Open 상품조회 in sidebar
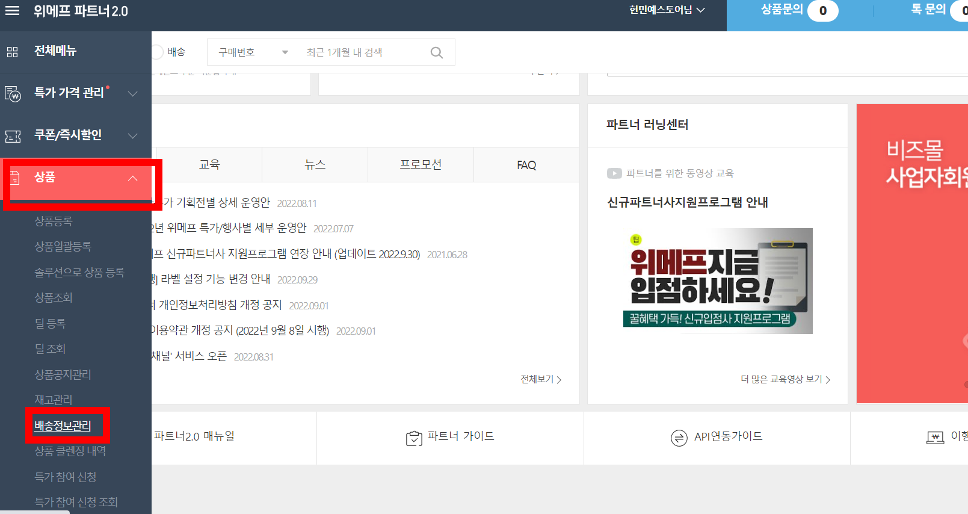This screenshot has width=968, height=514. point(54,297)
